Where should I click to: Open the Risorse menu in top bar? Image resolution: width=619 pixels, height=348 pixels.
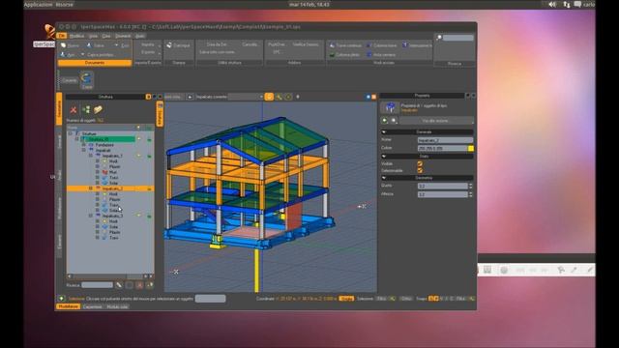pos(65,4)
